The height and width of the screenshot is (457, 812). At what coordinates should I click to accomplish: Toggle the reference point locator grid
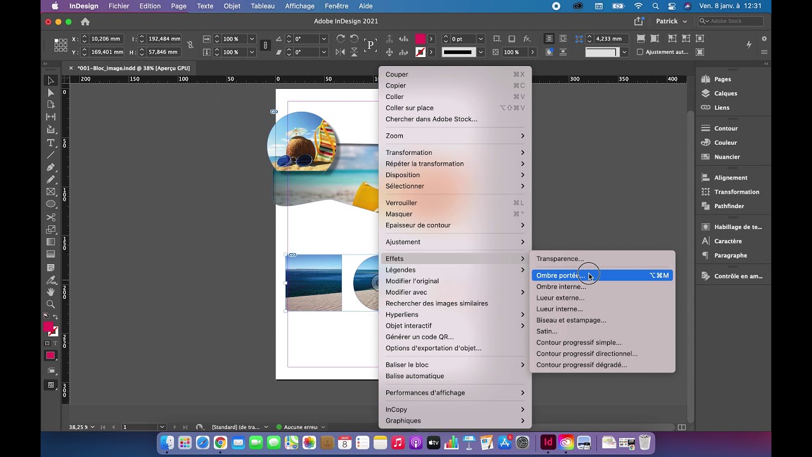(x=61, y=45)
